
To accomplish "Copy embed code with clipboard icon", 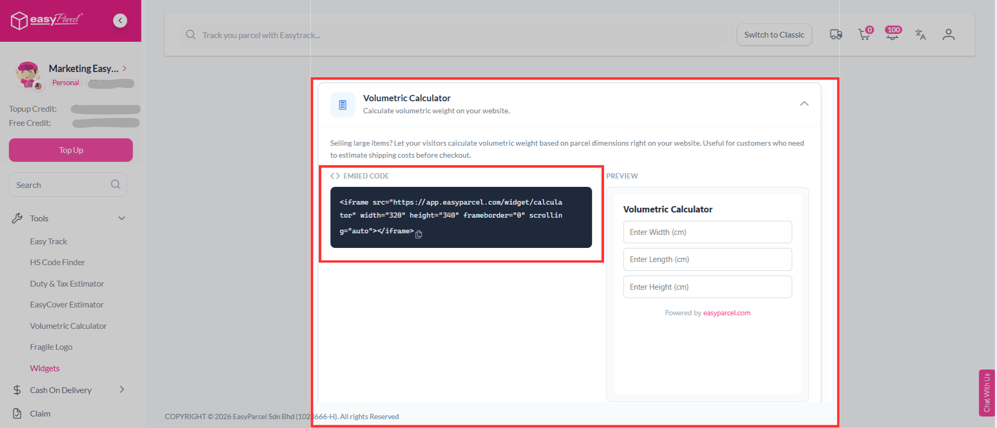I will pos(418,234).
